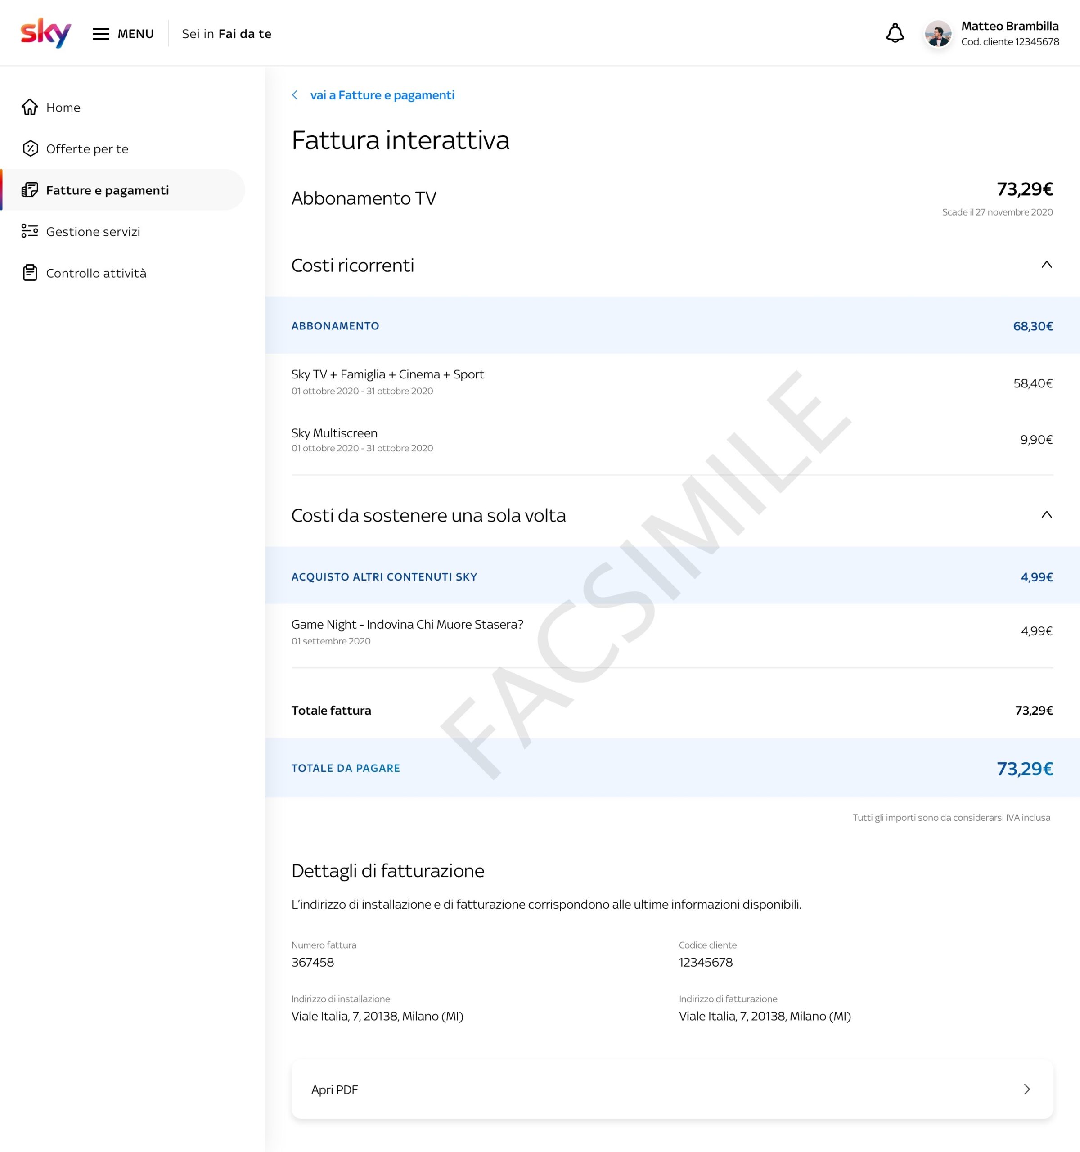
Task: Click the back chevron beside vai a Fatture
Action: pyautogui.click(x=295, y=95)
